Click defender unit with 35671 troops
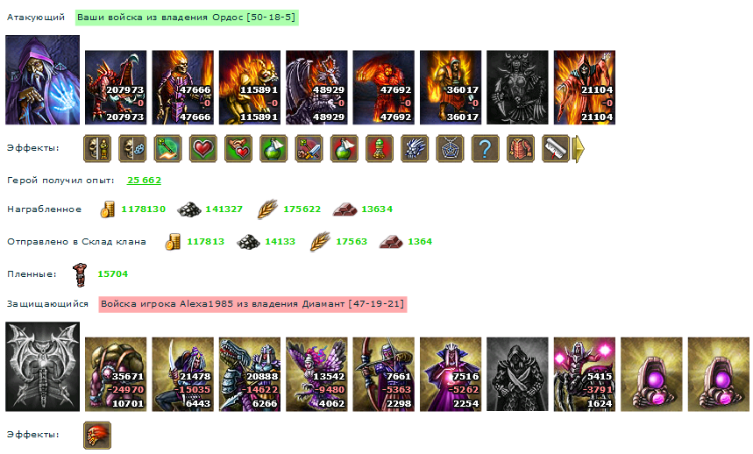Screen dimensions: 753x454 pyautogui.click(x=116, y=374)
